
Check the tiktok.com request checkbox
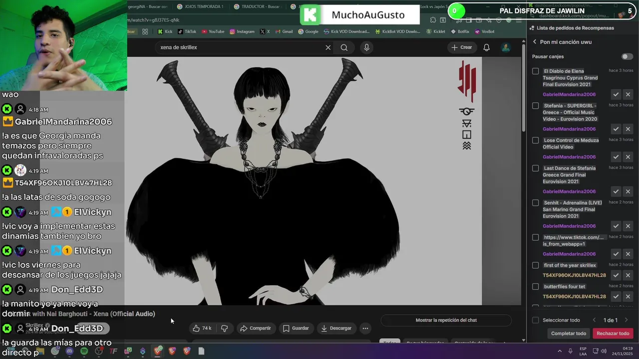tap(536, 237)
